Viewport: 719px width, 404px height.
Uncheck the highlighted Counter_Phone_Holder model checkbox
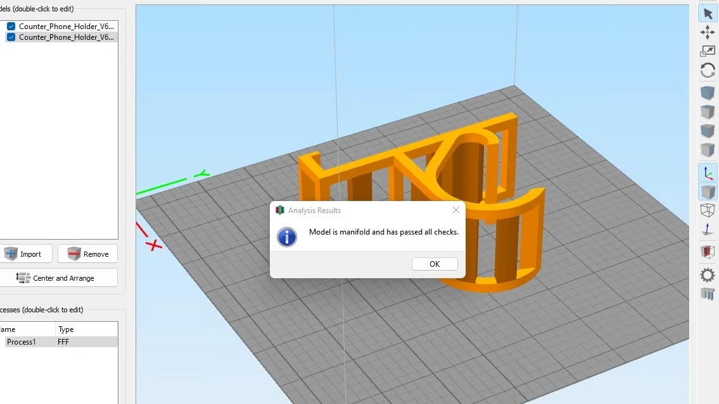[11, 37]
